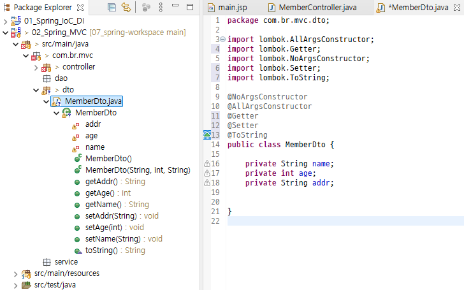Click the src/main/resources folder icon
The height and width of the screenshot is (290, 464).
coord(26,274)
